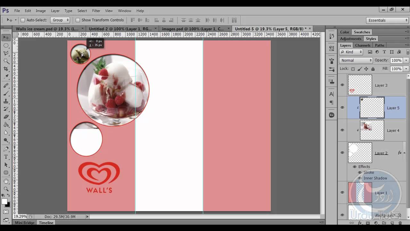The height and width of the screenshot is (231, 410).
Task: Enable Show Transform Controls checkbox
Action: [x=78, y=20]
